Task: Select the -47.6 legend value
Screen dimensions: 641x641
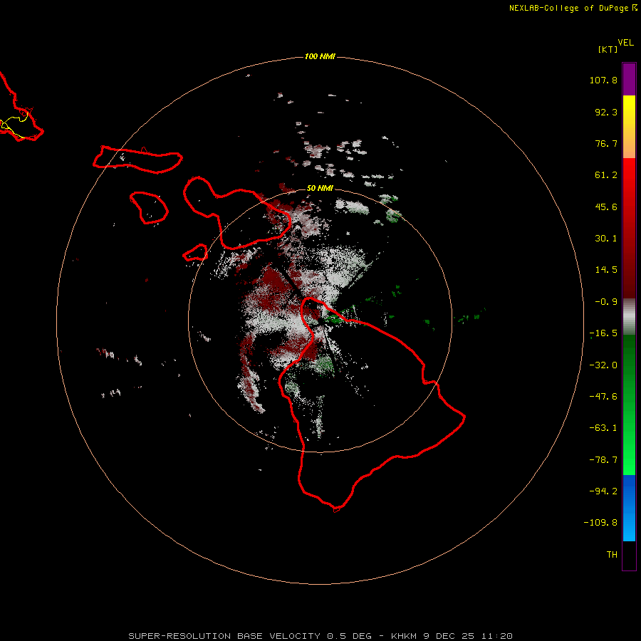Action: (603, 397)
